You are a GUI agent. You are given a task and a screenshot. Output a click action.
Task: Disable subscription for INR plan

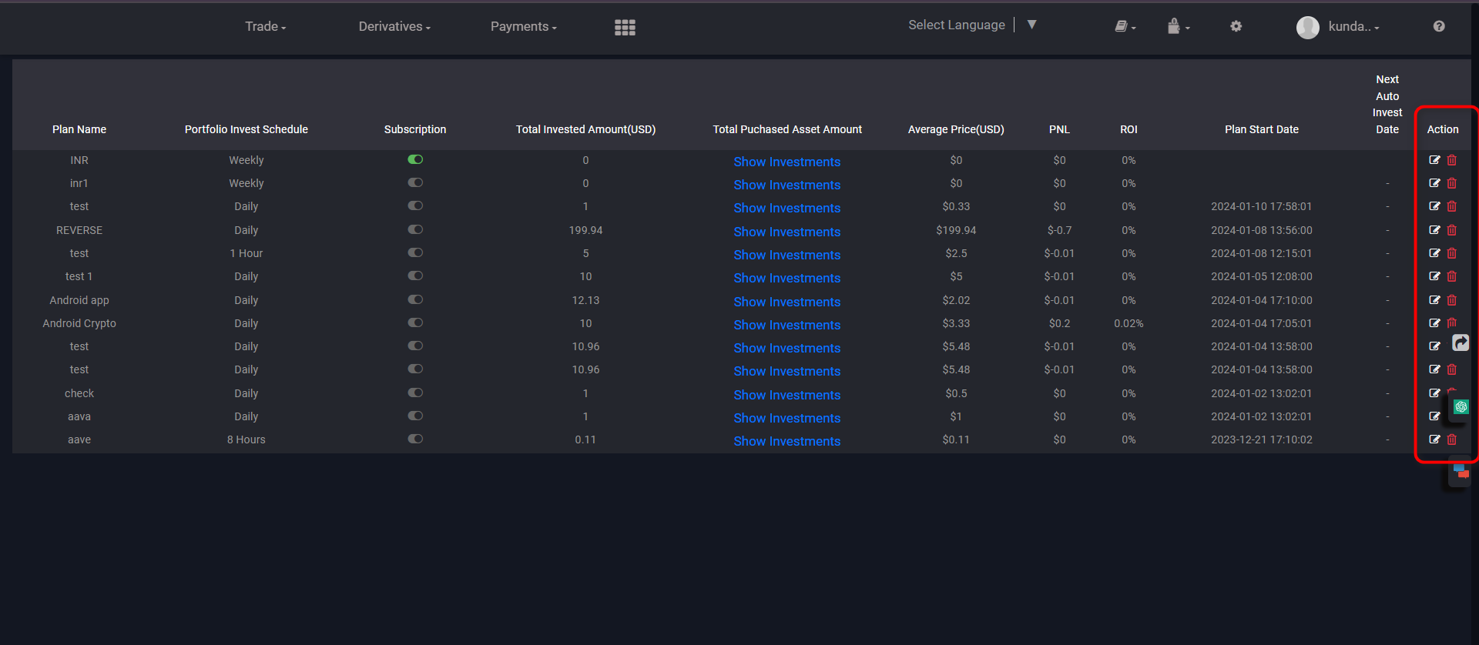pyautogui.click(x=415, y=159)
